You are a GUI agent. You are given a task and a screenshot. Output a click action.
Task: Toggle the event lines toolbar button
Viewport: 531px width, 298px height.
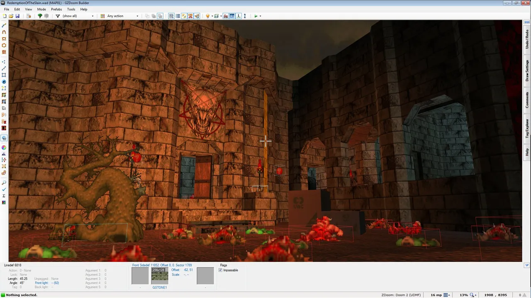pos(238,16)
